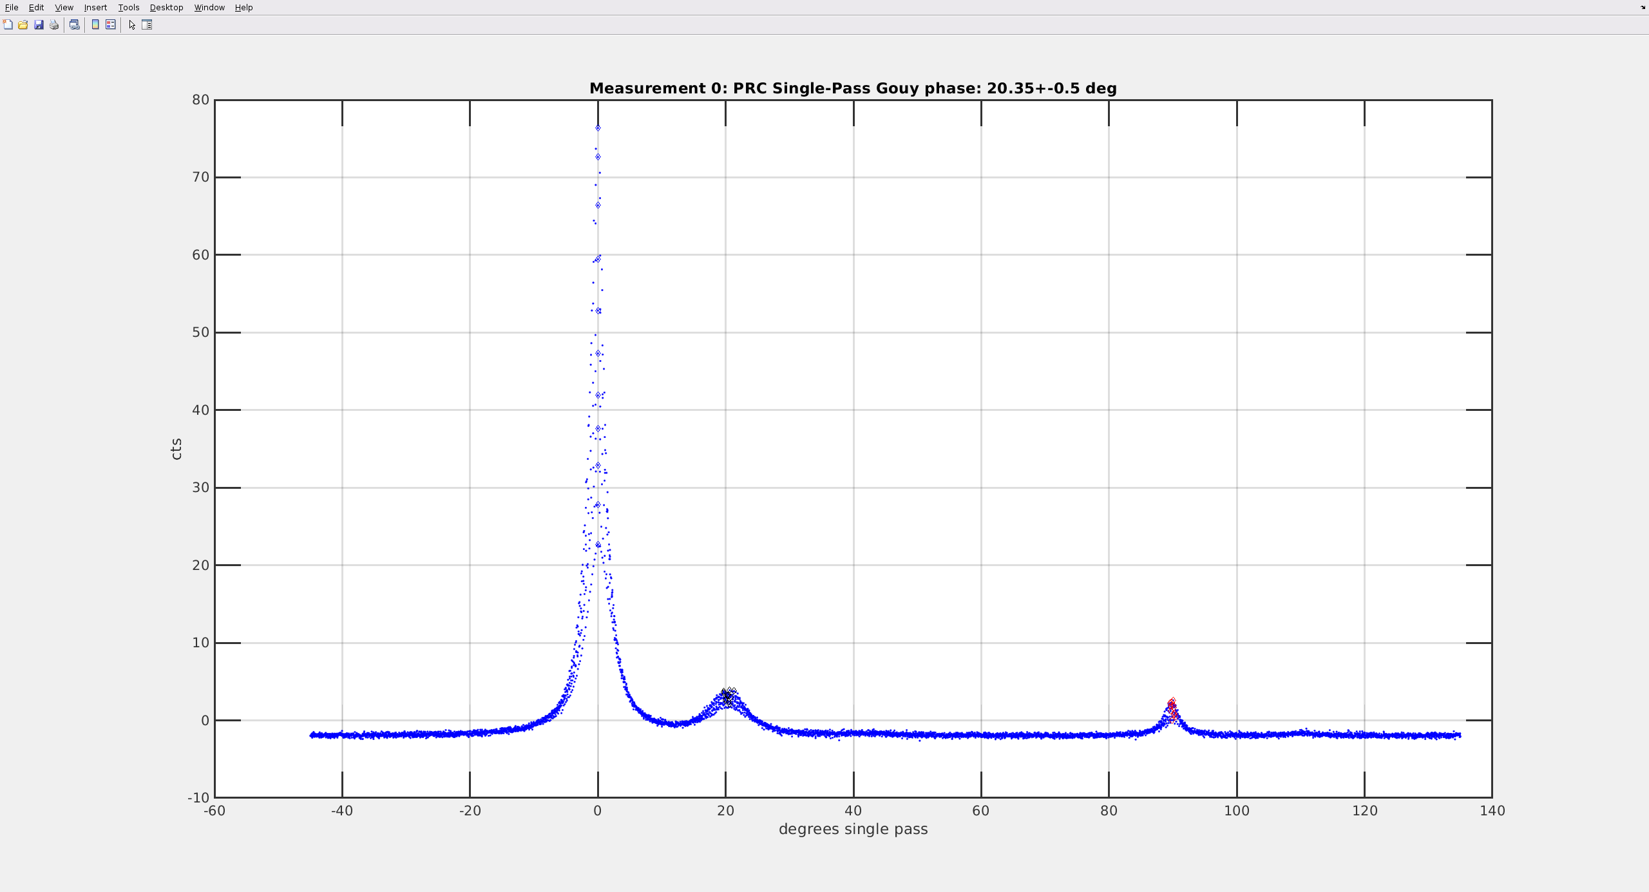Open the Desktop menu

pyautogui.click(x=166, y=7)
